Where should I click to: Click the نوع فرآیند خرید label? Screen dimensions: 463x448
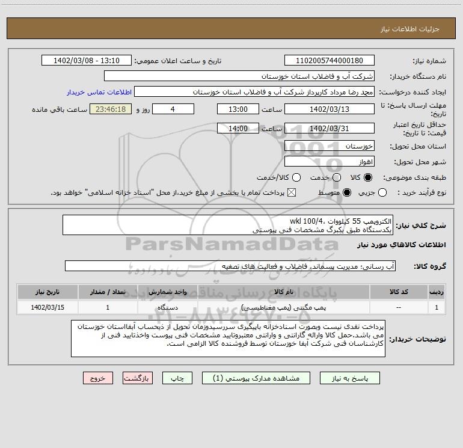coord(422,192)
